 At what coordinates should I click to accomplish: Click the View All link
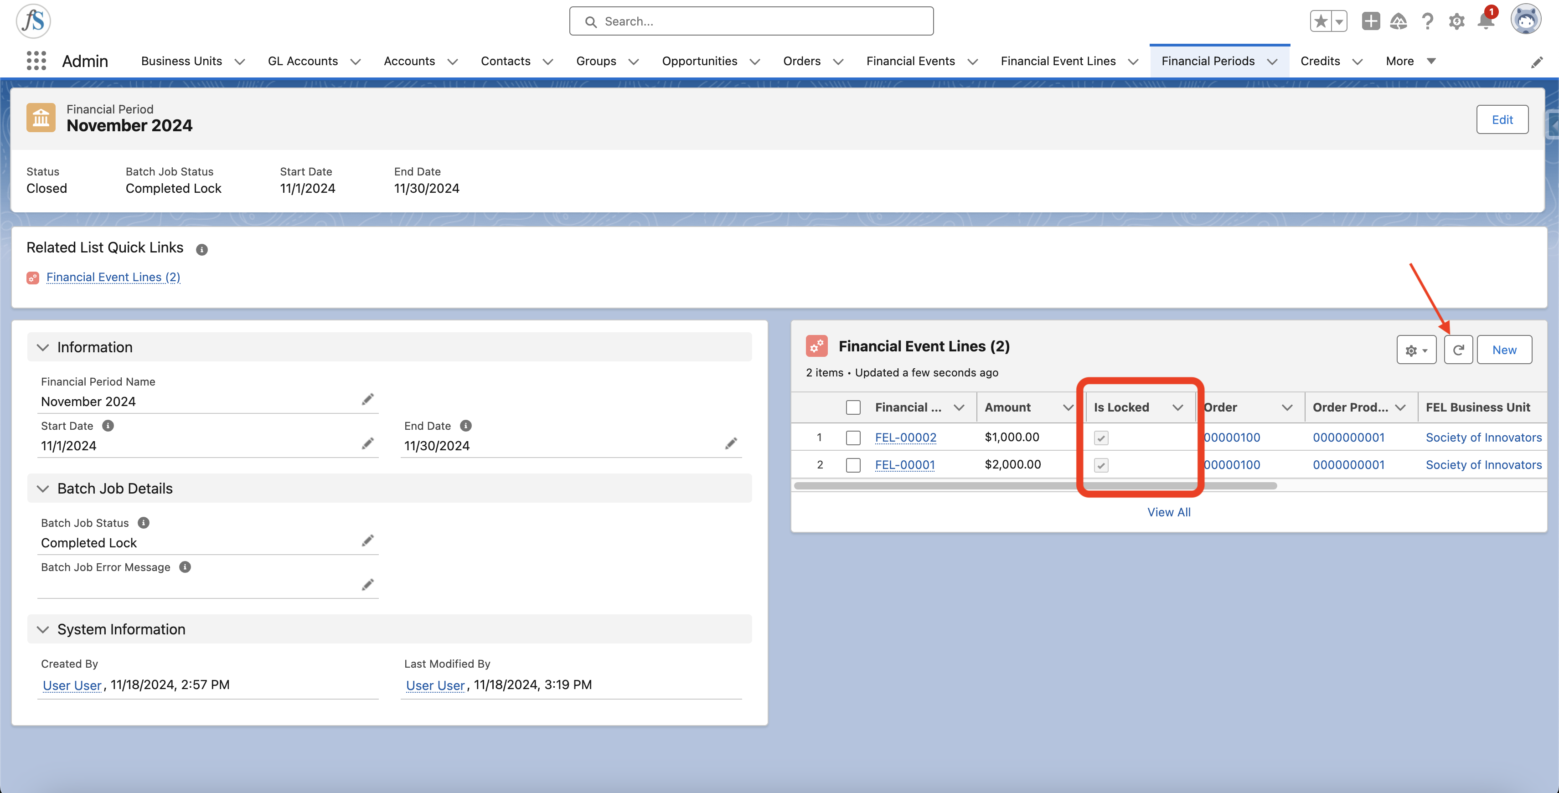(1169, 512)
